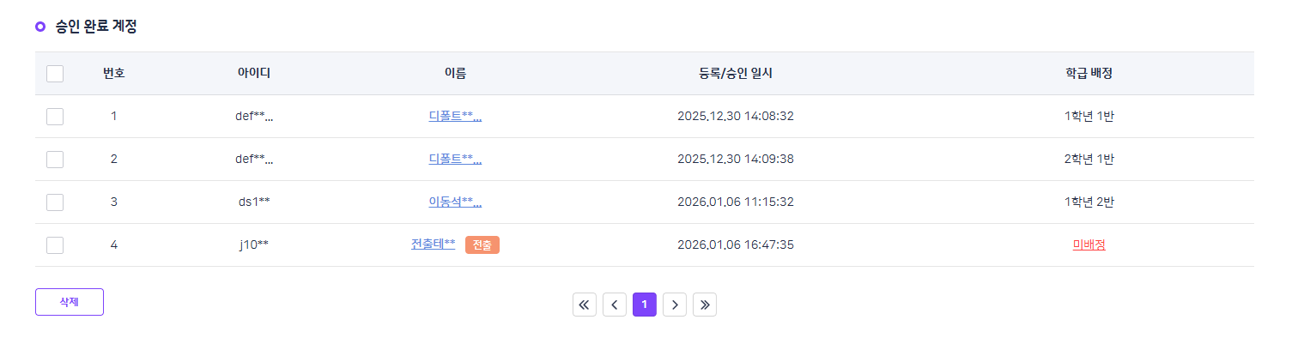Click the purple circle icon beside 승인 완료 계정
Image resolution: width=1292 pixels, height=344 pixels.
(40, 27)
